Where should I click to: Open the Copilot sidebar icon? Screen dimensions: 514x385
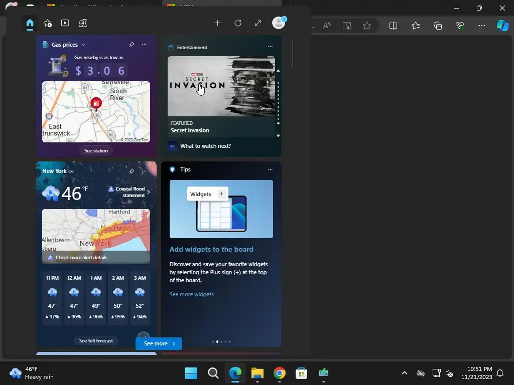[502, 26]
